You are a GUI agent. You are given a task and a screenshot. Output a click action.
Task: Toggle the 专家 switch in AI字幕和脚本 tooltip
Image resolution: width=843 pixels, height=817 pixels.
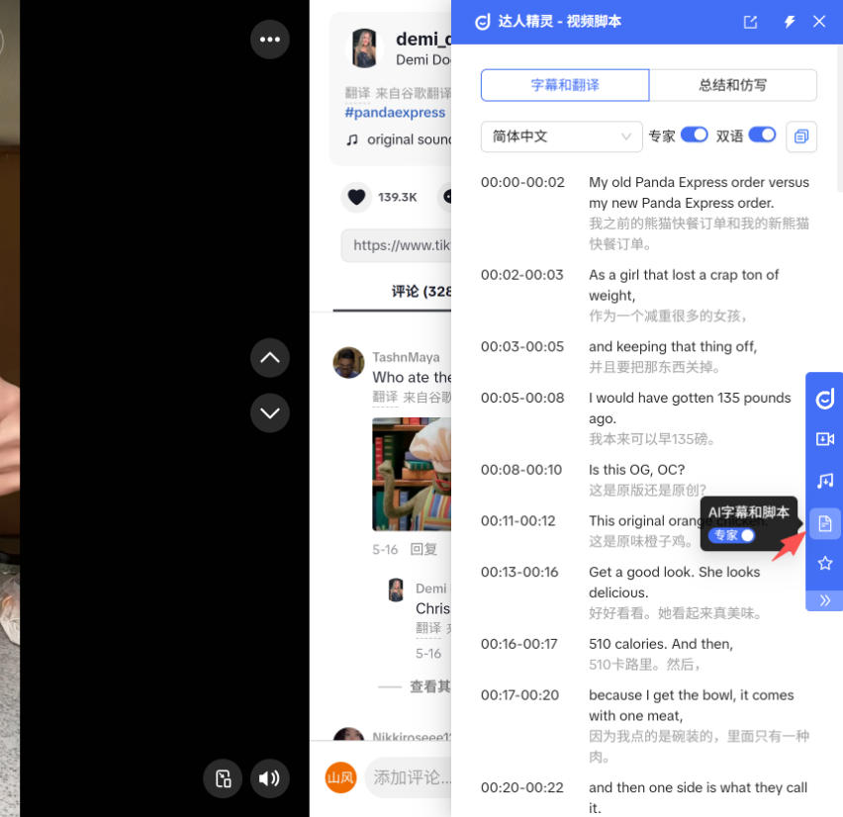[x=731, y=535]
